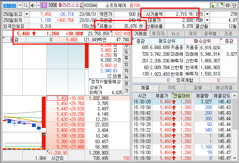
Task: Click the 5,370 order book price
Action: pos(62,147)
